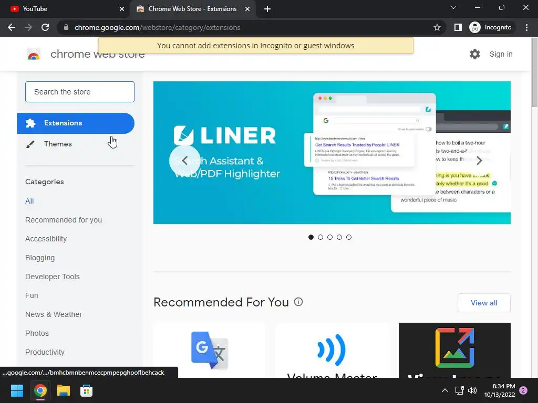Viewport: 538px width, 403px height.
Task: Select the fifth carousel dot
Action: tap(349, 237)
